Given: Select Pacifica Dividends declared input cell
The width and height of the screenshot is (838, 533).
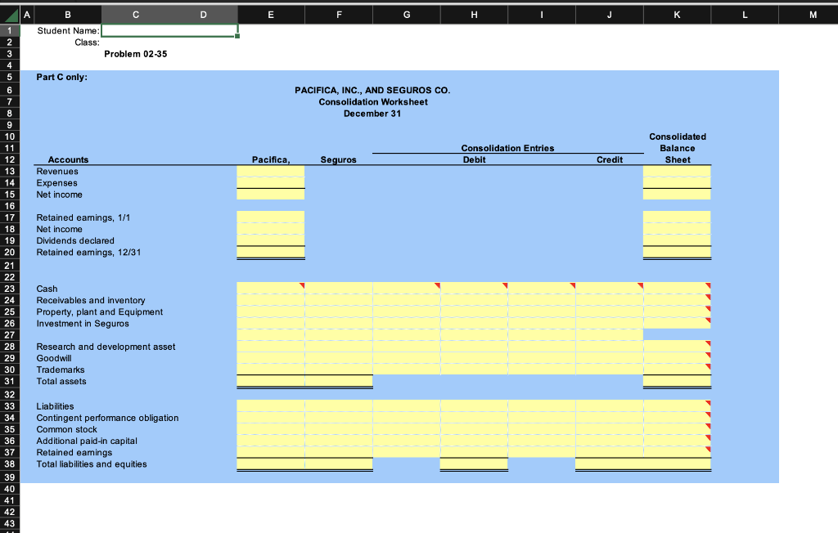Looking at the screenshot, I should (x=271, y=240).
